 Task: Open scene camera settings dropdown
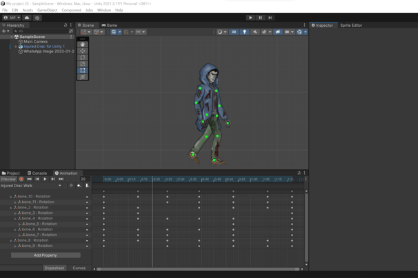(289, 32)
